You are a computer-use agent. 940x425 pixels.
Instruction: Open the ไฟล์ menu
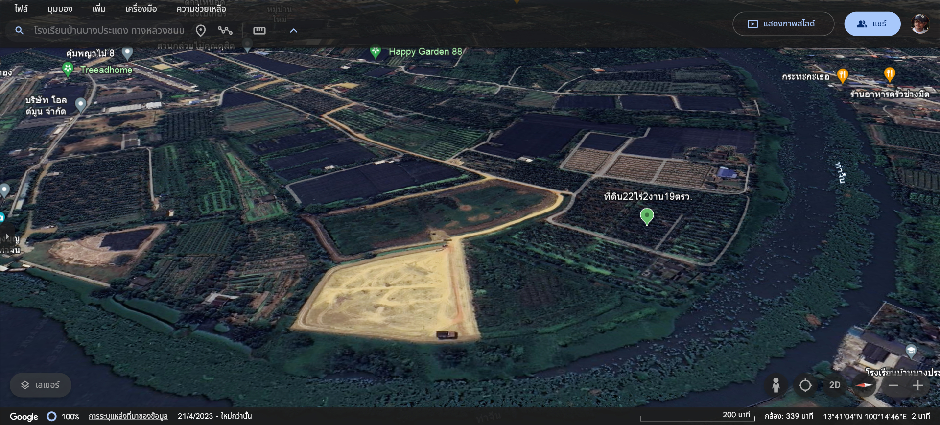21,9
